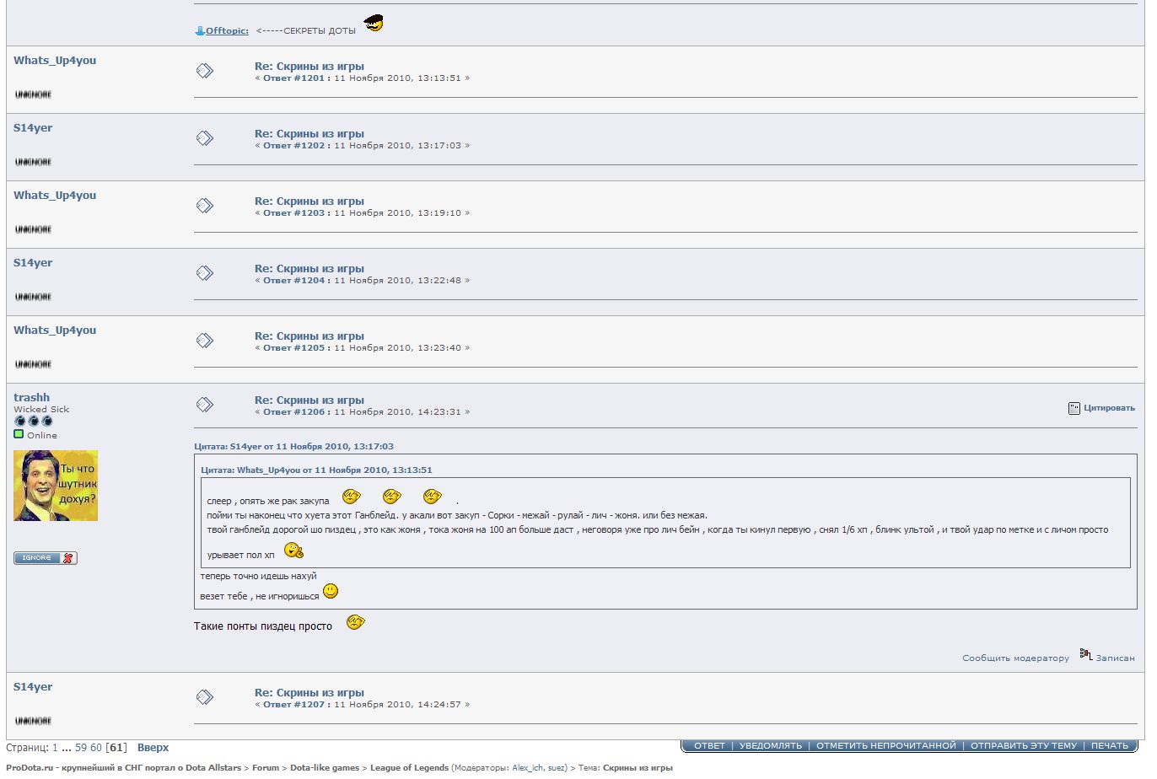Open League of Legends breadcrumb link
This screenshot has width=1157, height=779.
click(x=409, y=768)
